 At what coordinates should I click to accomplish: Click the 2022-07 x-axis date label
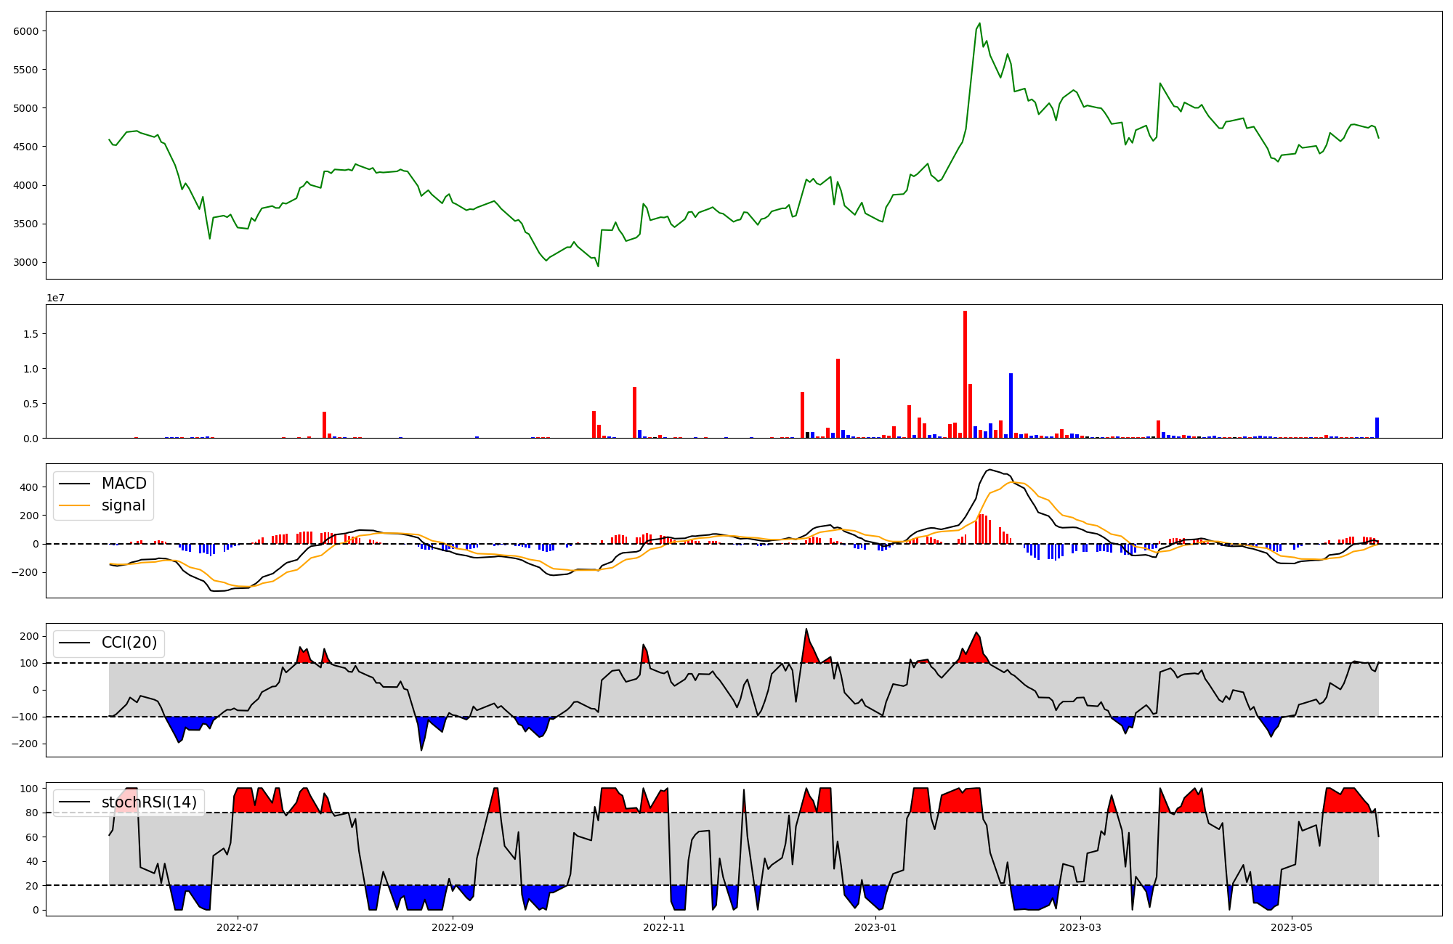click(238, 927)
